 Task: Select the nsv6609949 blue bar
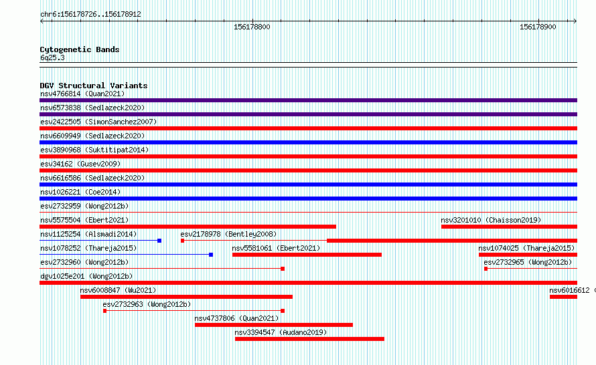308,142
